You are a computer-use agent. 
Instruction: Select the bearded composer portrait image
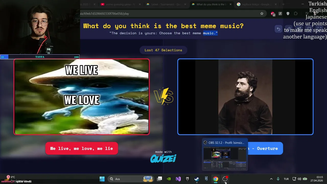[245, 97]
